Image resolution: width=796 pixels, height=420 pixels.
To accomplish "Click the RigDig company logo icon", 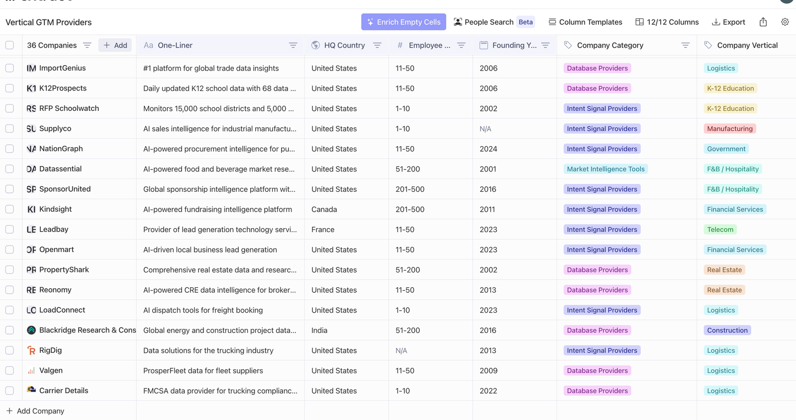I will 31,350.
